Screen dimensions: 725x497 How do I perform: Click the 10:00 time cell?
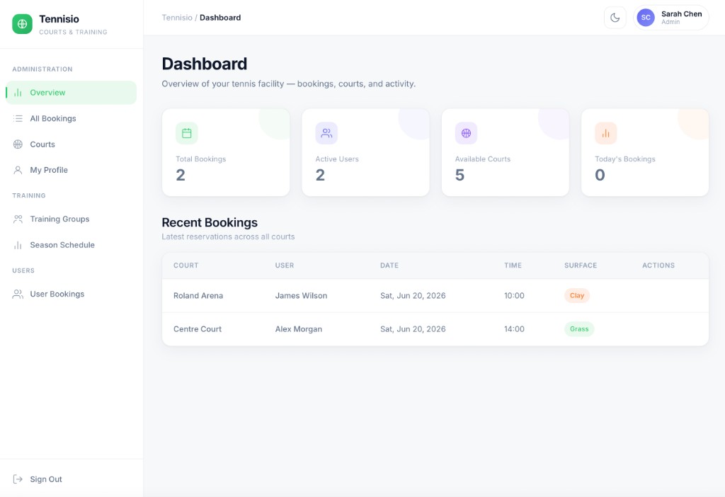[x=514, y=295]
